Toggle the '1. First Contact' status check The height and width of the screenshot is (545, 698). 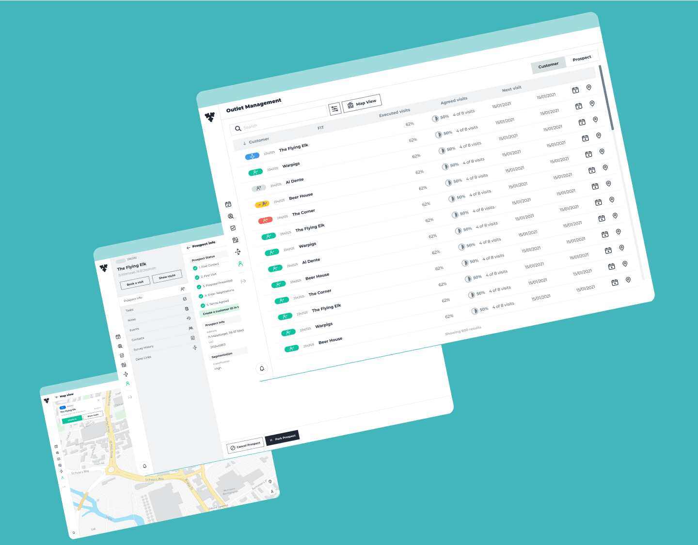195,268
